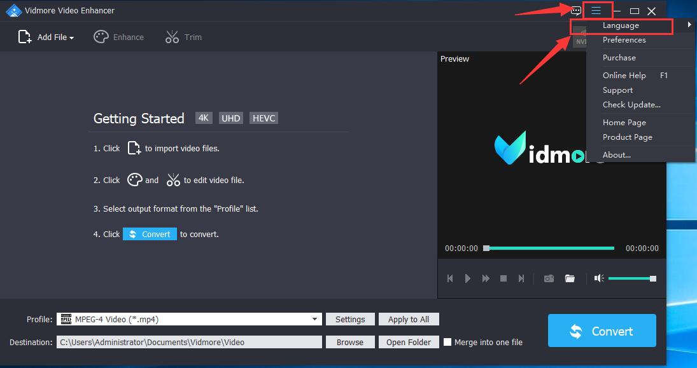The width and height of the screenshot is (697, 368).
Task: Click the Preview panel label
Action: point(454,58)
